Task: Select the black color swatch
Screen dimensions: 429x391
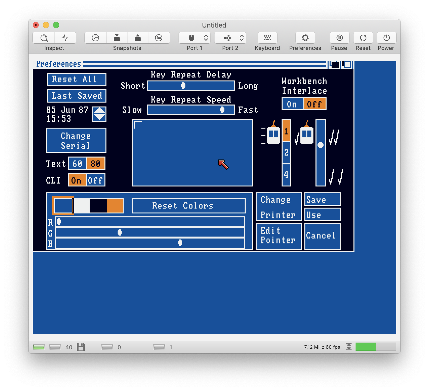Action: click(x=98, y=206)
